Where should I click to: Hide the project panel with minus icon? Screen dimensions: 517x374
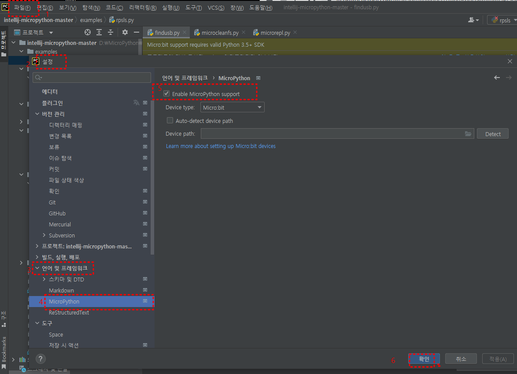(137, 32)
